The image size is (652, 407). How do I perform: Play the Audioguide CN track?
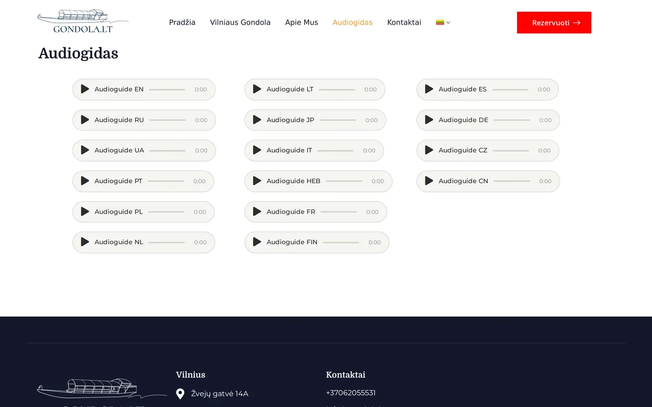[x=429, y=181]
